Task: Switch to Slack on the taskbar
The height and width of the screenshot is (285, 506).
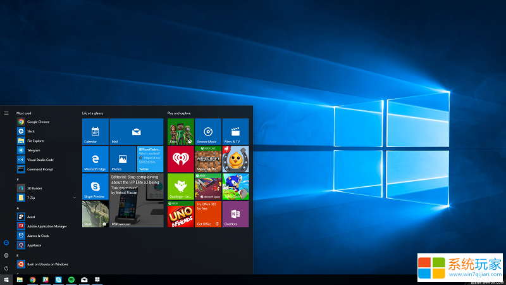Action: coord(46,279)
